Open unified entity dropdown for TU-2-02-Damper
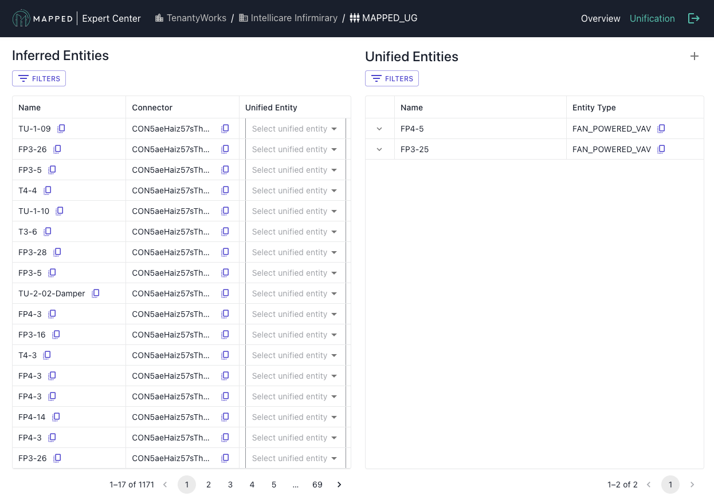 tap(295, 293)
